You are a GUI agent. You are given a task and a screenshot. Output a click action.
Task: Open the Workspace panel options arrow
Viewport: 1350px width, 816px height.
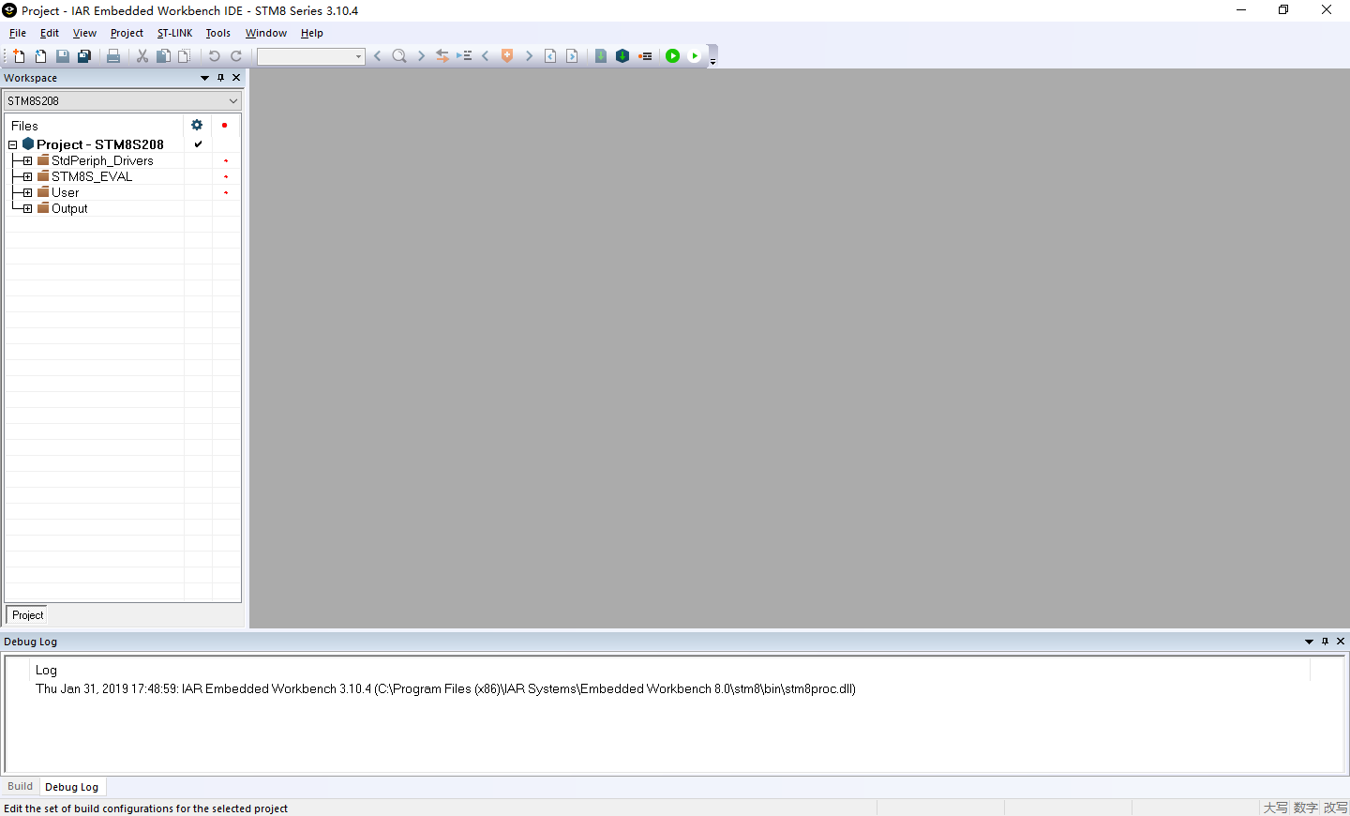204,78
